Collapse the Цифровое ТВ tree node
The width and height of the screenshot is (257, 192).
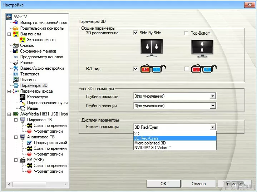coord(16,120)
